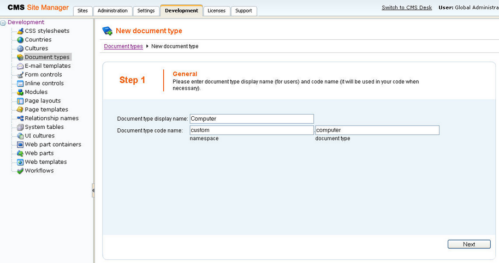Select Document types tree item
Image resolution: width=499 pixels, height=263 pixels.
(47, 57)
